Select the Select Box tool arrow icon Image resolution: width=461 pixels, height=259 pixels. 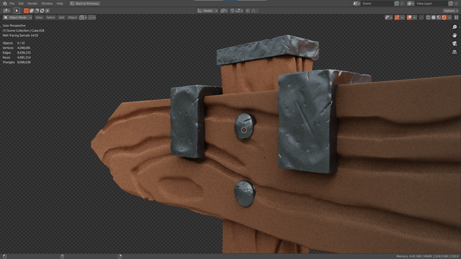pyautogui.click(x=17, y=10)
